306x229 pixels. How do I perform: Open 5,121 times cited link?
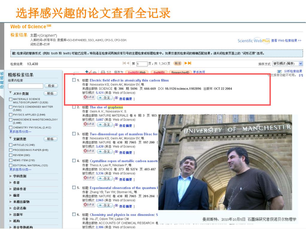[100, 93]
